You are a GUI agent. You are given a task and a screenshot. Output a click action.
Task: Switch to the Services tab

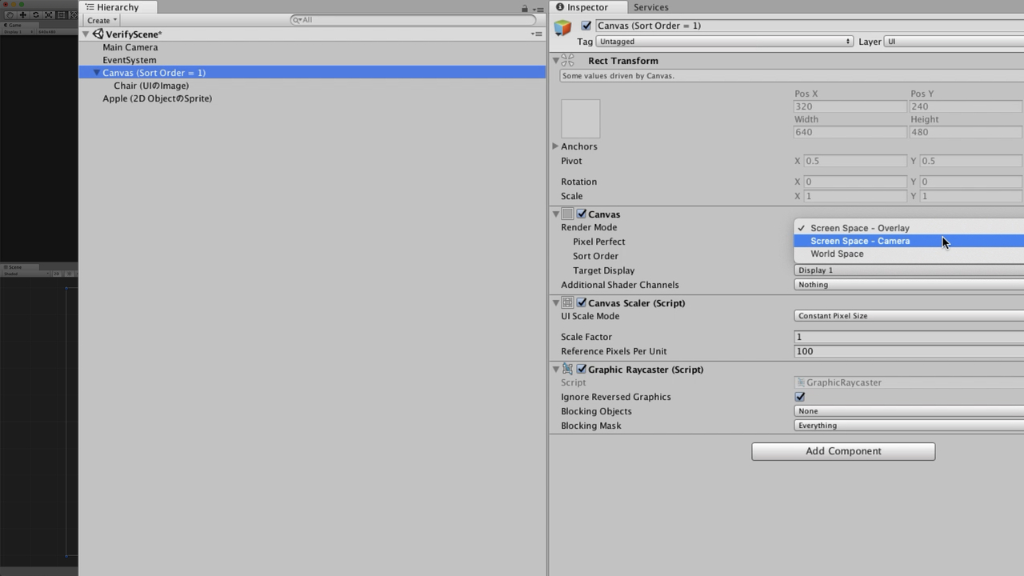point(650,7)
